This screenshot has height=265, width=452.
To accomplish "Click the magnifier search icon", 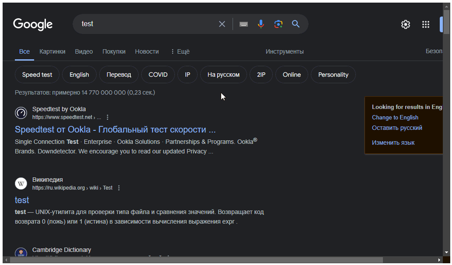I will pyautogui.click(x=296, y=24).
